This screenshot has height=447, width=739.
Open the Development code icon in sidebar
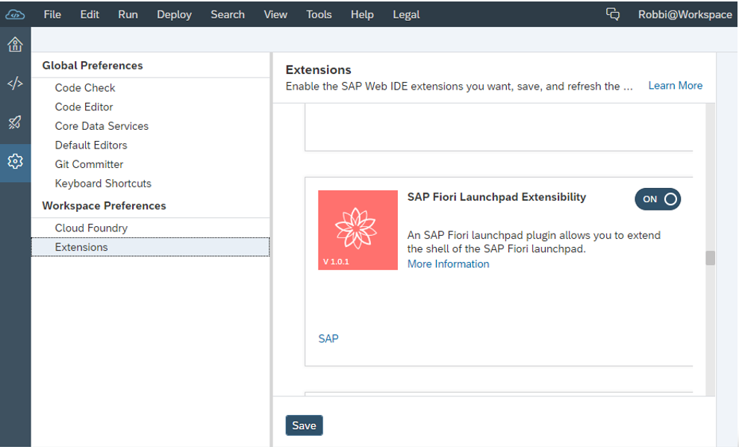click(x=15, y=84)
